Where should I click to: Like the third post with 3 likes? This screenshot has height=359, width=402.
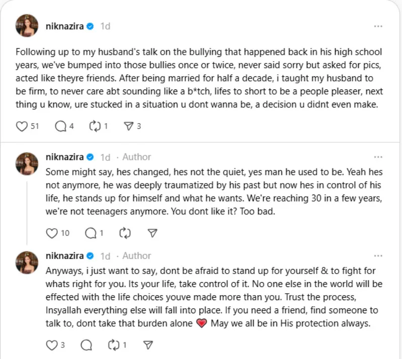(x=52, y=345)
